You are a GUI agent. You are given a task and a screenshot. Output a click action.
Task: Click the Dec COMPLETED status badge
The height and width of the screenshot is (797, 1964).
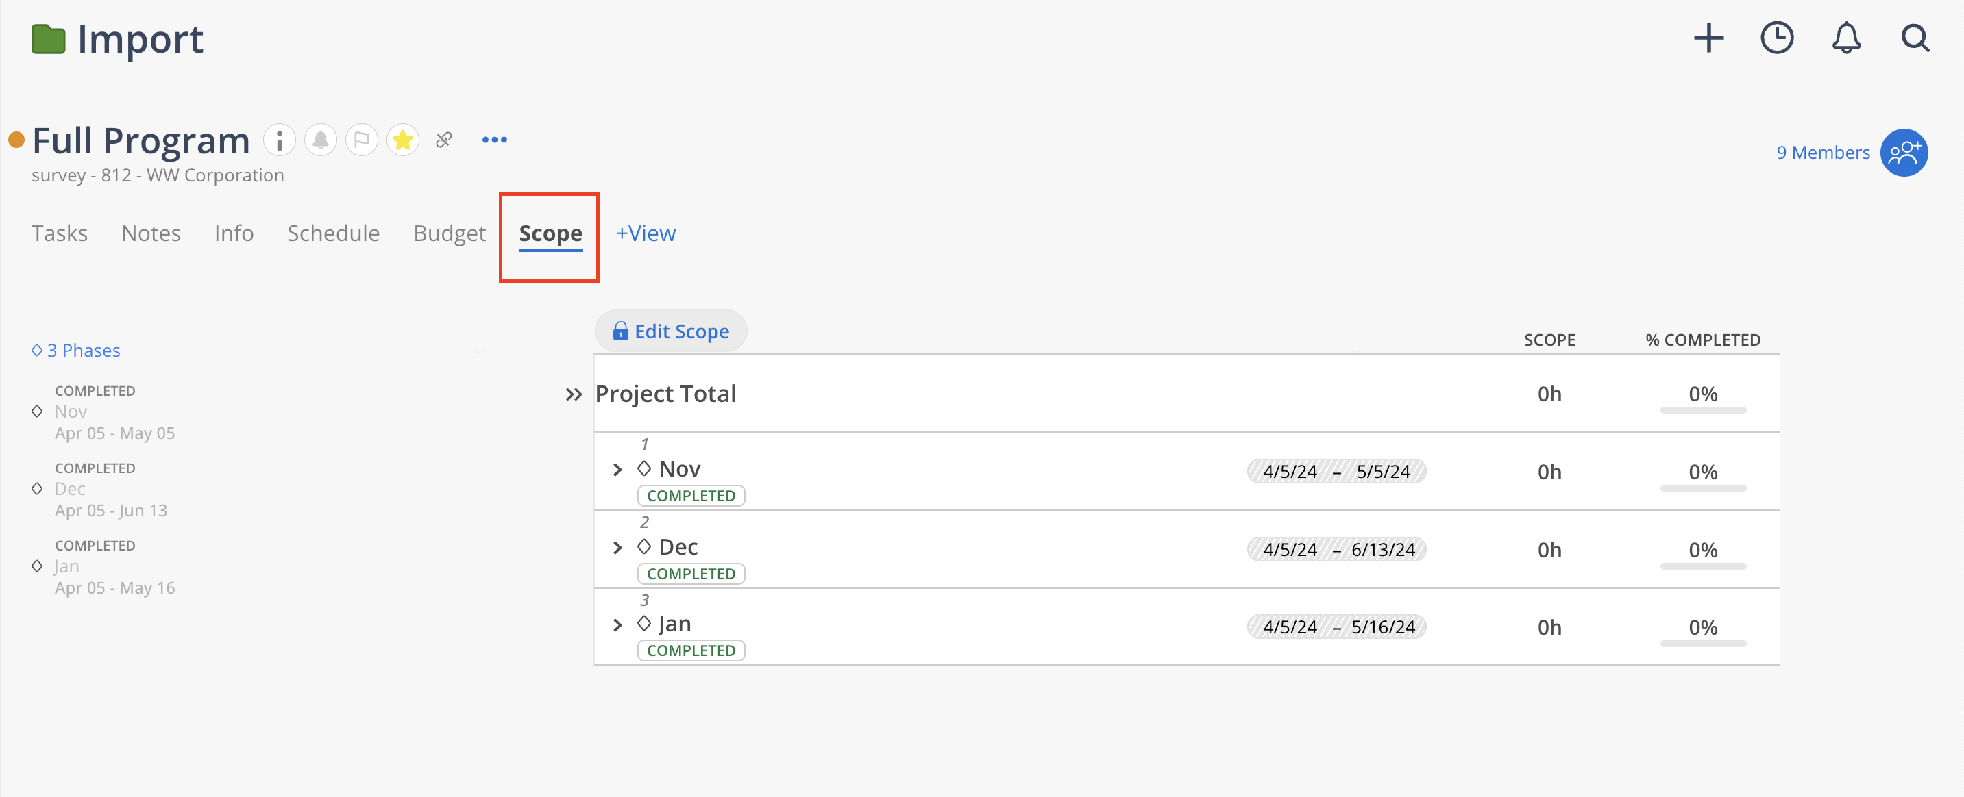691,574
